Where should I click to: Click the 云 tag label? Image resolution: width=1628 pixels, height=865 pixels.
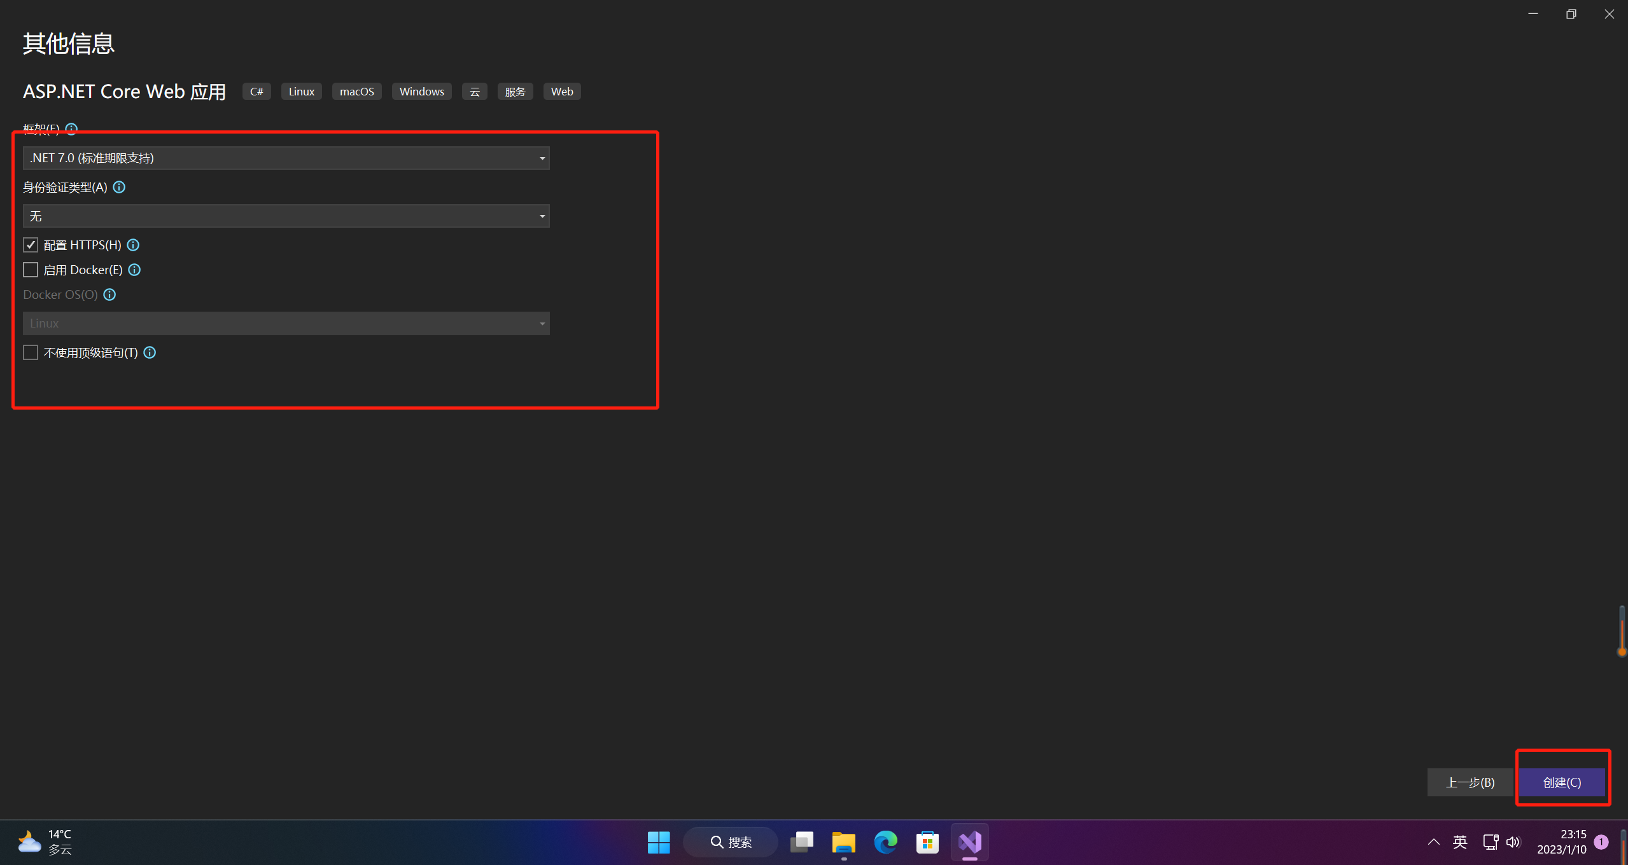pos(475,92)
